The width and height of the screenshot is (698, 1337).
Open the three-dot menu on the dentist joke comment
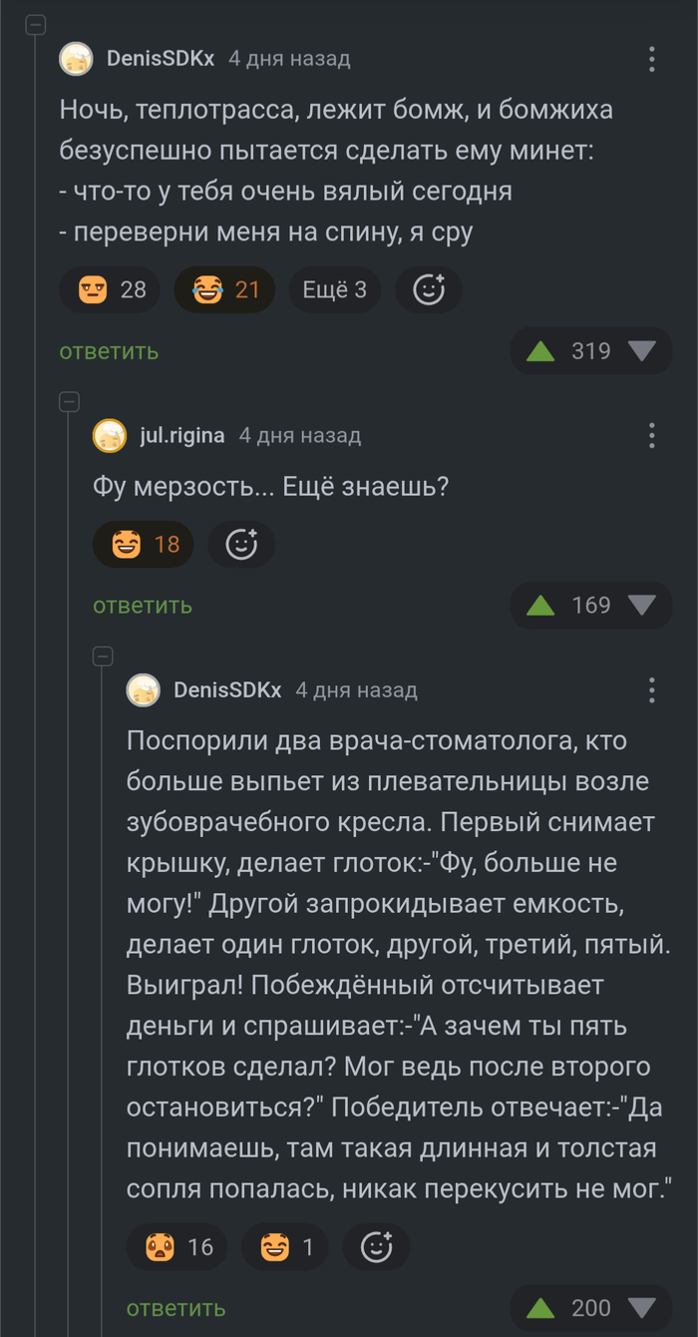pos(651,688)
